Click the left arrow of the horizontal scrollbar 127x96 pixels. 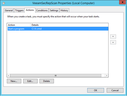[x=8, y=75]
